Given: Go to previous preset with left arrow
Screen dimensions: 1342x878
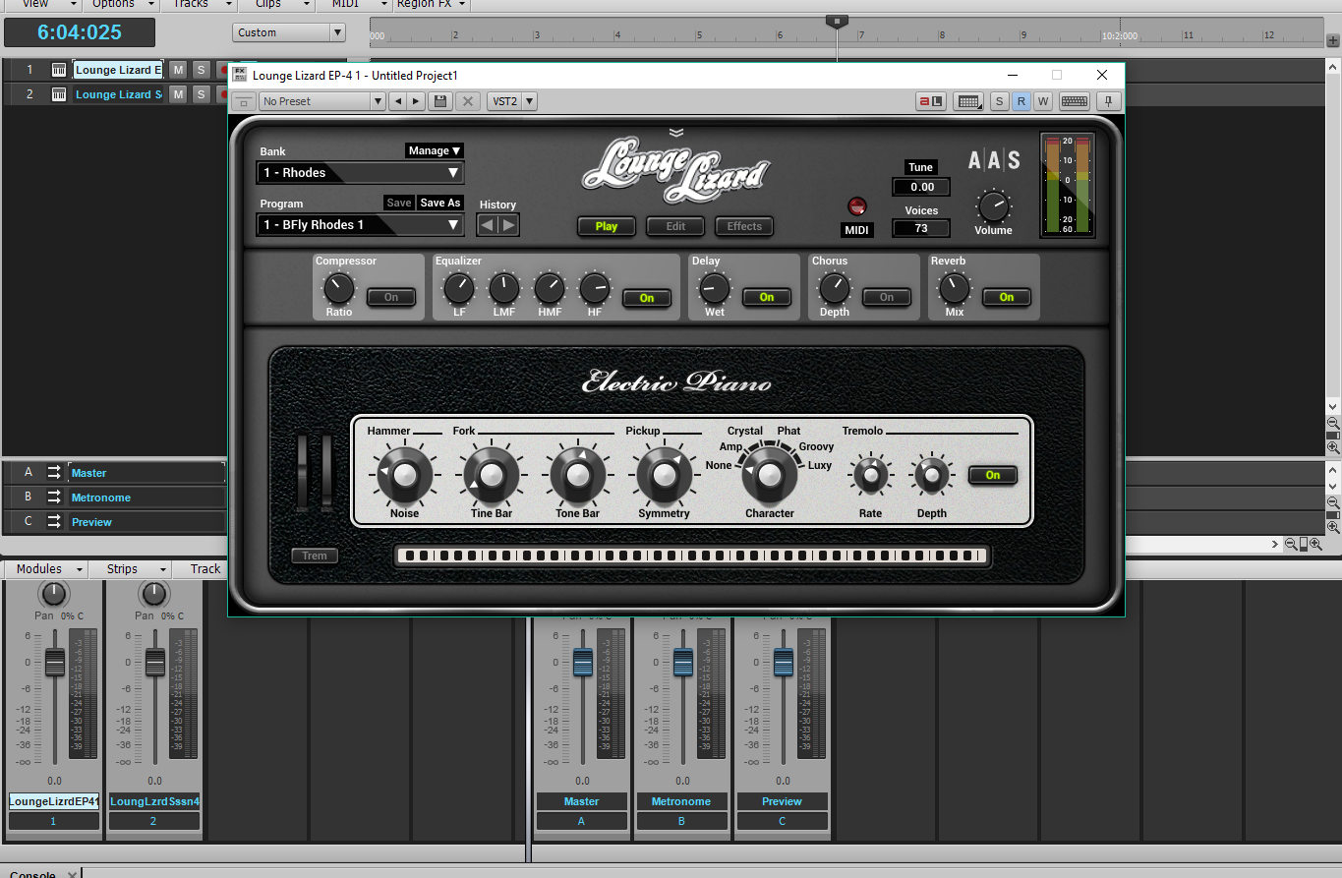Looking at the screenshot, I should [x=397, y=101].
